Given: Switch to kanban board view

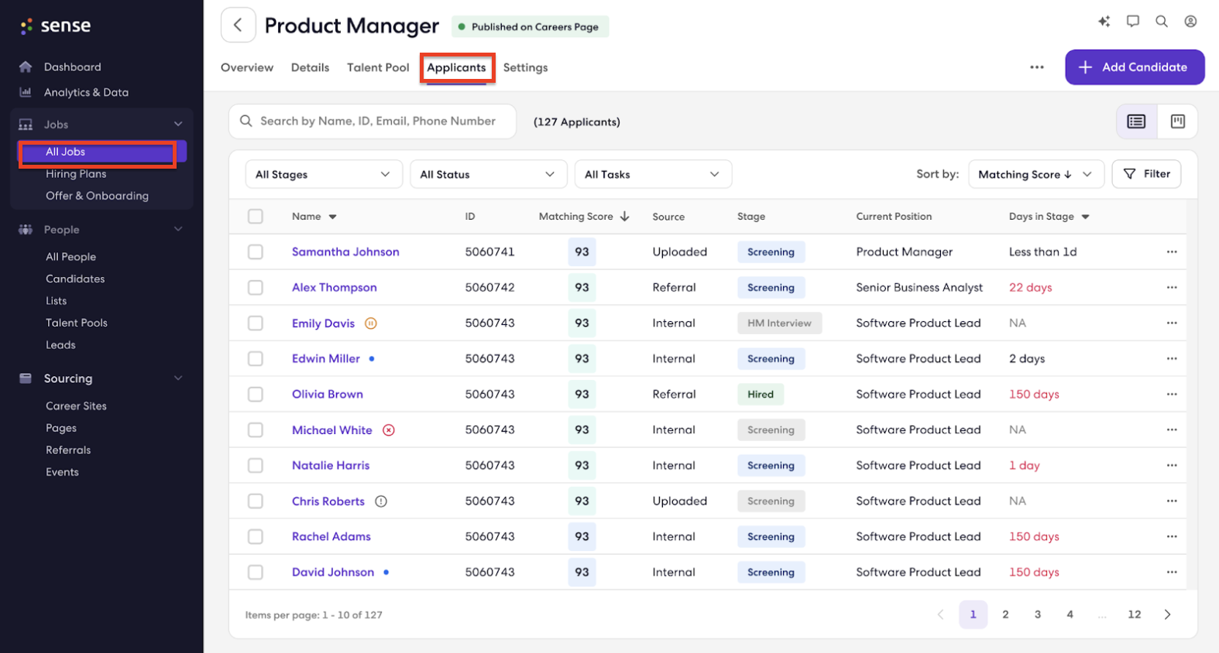Looking at the screenshot, I should [x=1177, y=121].
